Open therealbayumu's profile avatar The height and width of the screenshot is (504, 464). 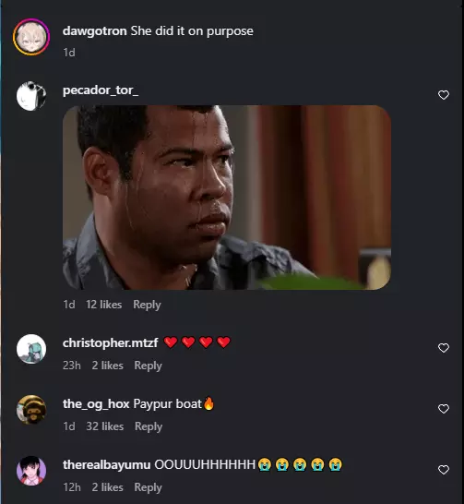31,471
